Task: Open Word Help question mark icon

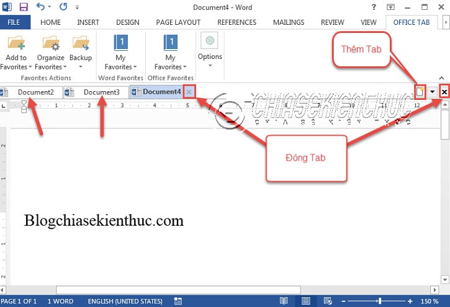Action: point(374,7)
